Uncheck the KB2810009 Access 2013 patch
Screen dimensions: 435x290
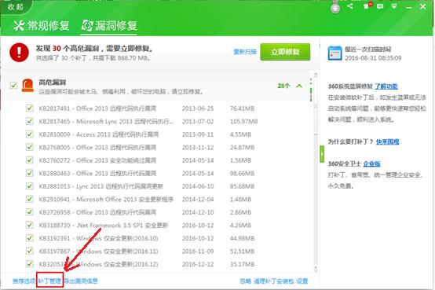click(x=29, y=134)
